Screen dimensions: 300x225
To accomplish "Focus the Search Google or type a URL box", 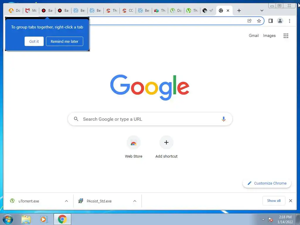I will coord(150,119).
